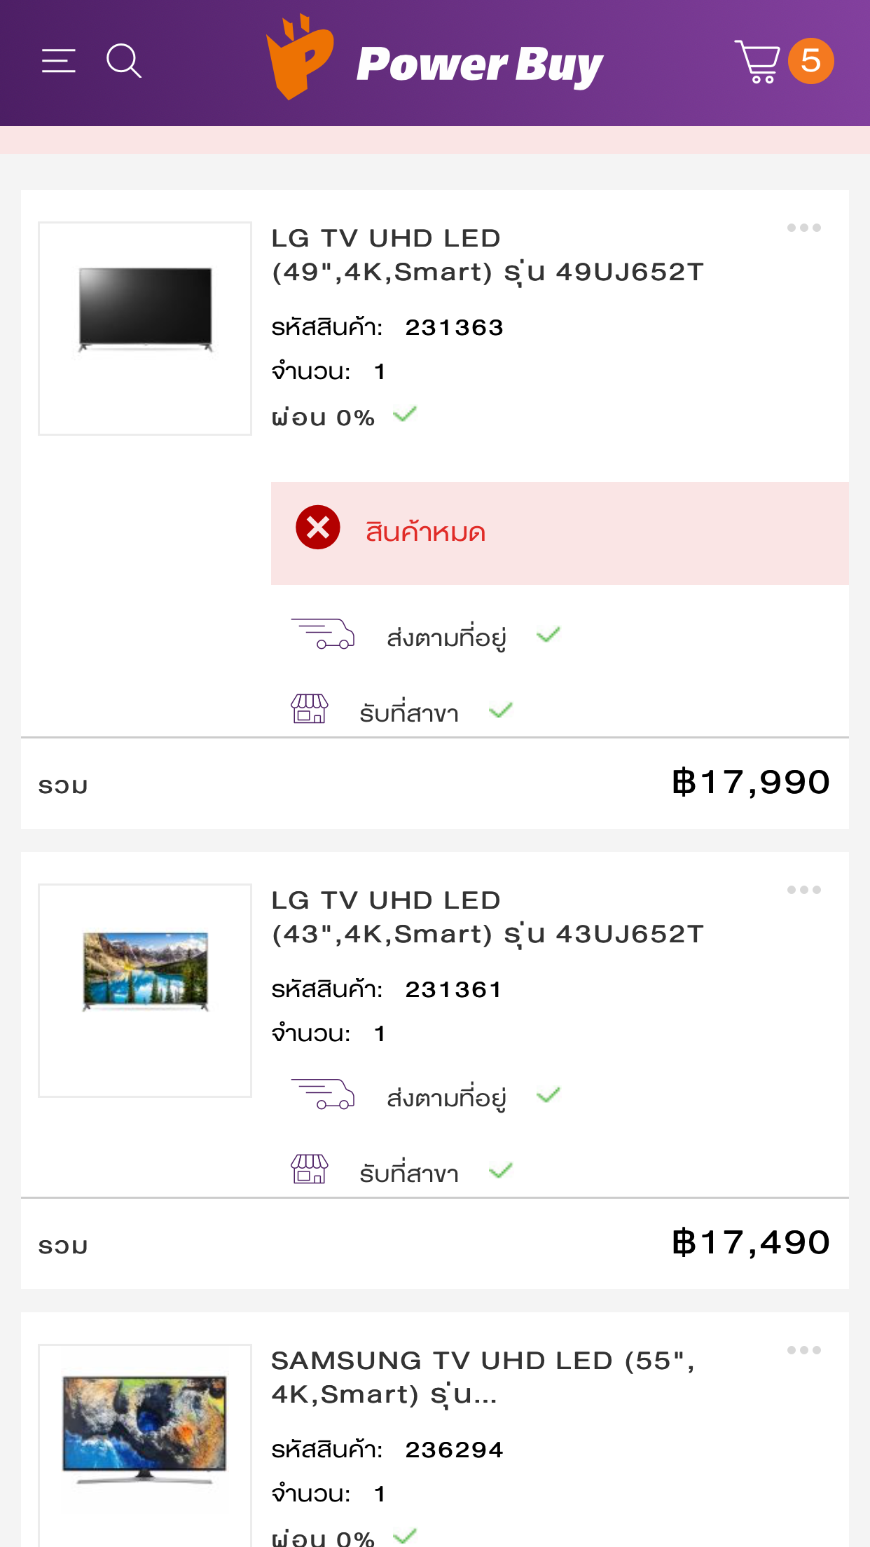870x1547 pixels.
Task: Open the hamburger navigation menu
Action: tap(59, 61)
